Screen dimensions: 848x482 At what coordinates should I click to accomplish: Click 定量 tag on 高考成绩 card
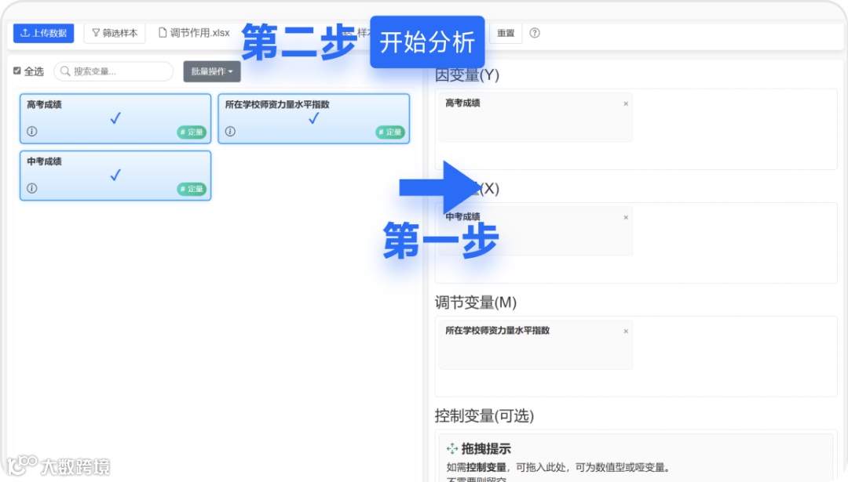(x=192, y=132)
